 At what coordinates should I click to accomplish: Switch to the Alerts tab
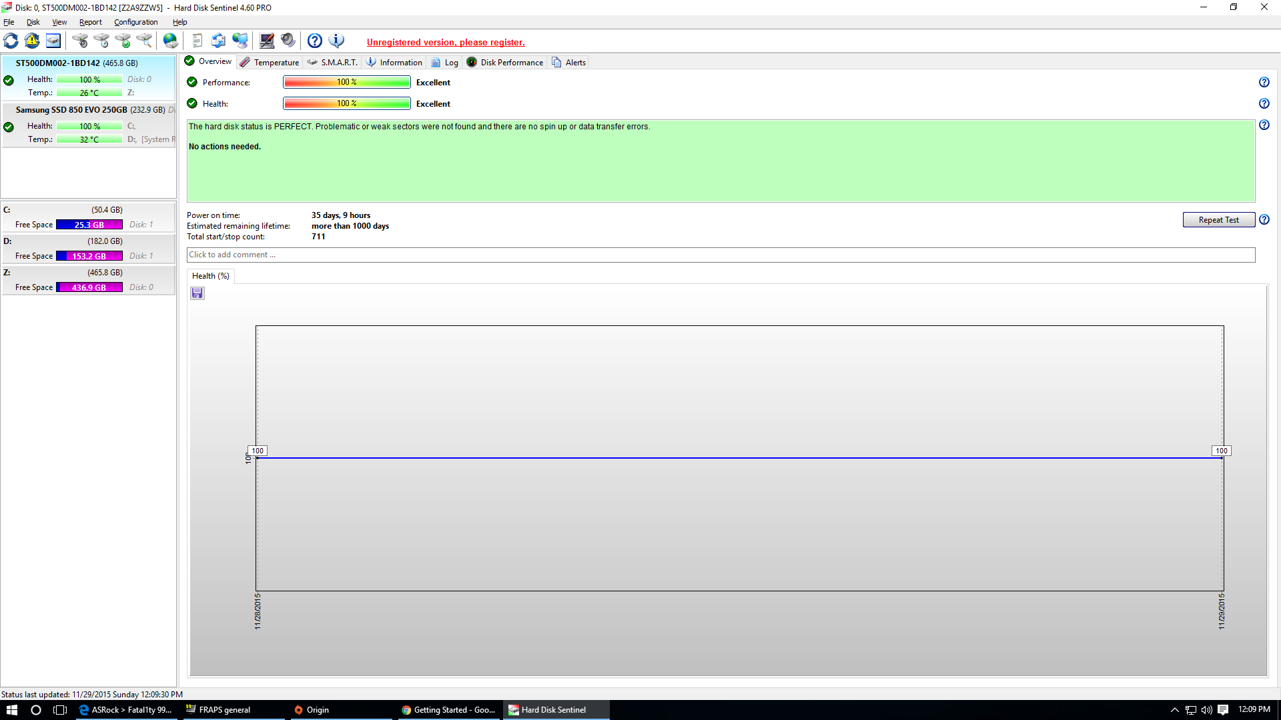(569, 63)
